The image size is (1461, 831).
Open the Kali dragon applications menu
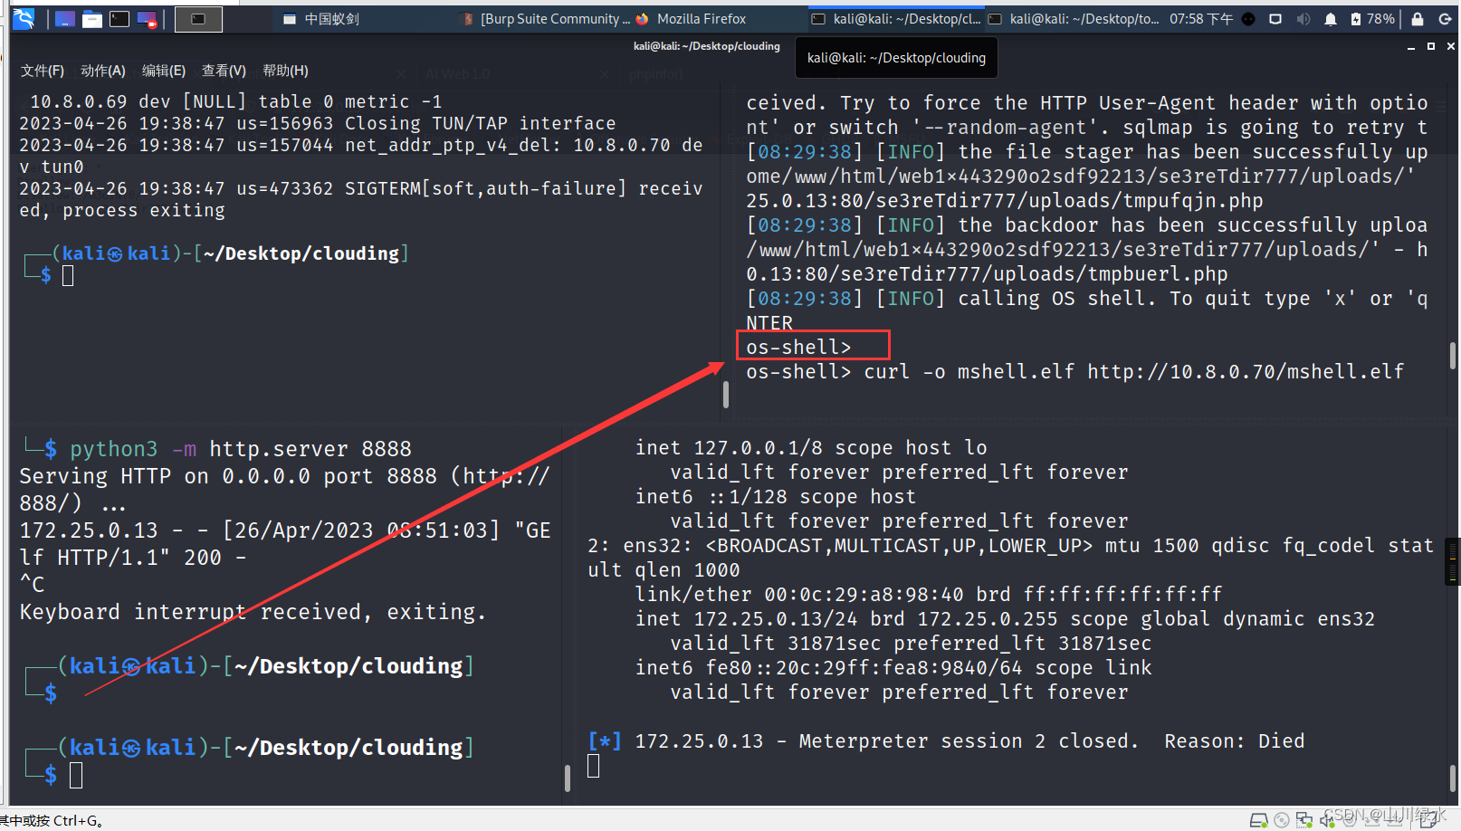point(24,18)
